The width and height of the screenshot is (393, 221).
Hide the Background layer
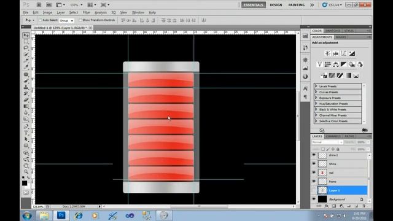coord(314,199)
